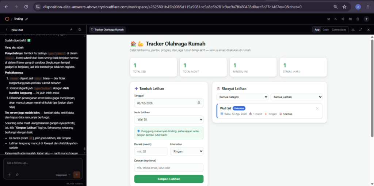Select the Tracker Olahraga Rumah gadget tab

(x=107, y=30)
